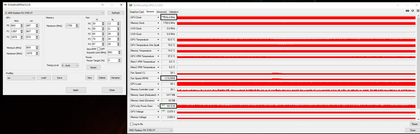This screenshot has width=420, height=134.
Task: Adjust the Fan P1 percent stepper arrows
Action: (x=118, y=29)
